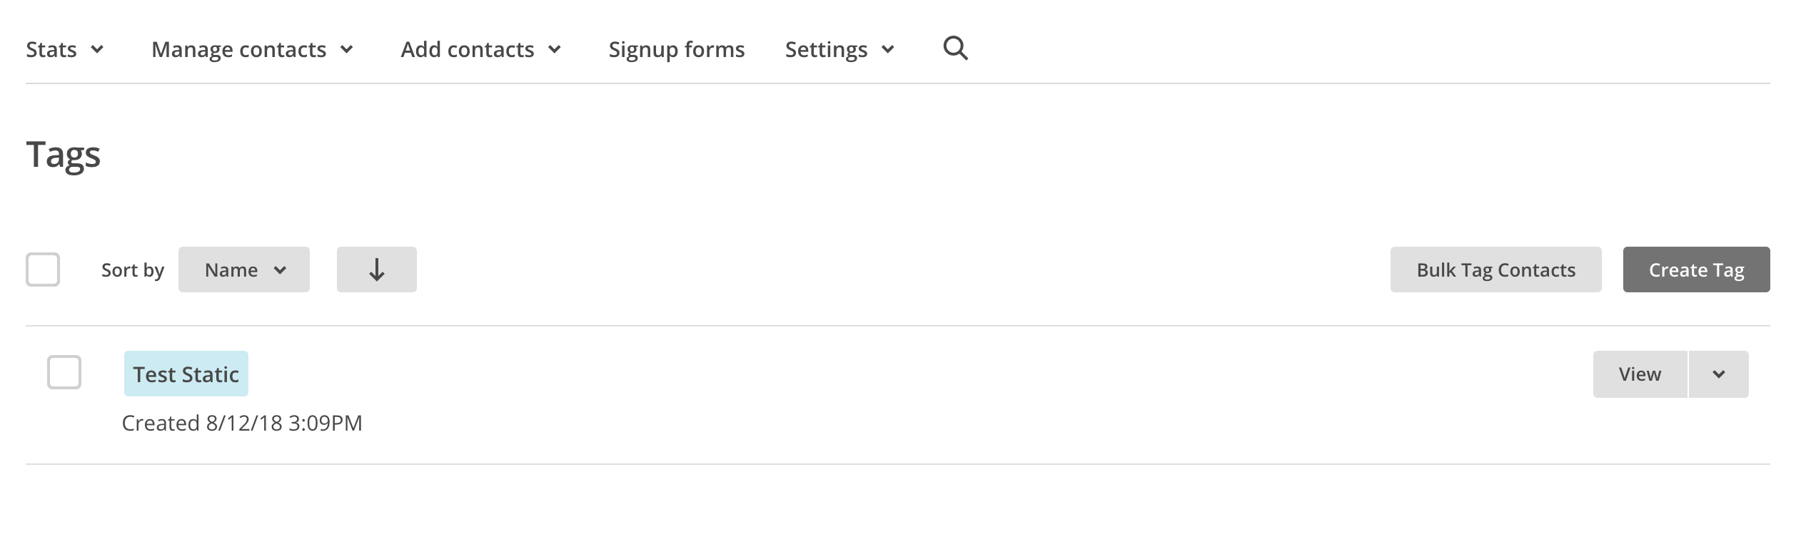Click the chevron beside Settings

coord(888,49)
